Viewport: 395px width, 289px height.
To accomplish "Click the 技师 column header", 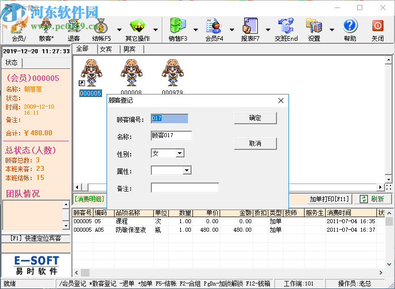I will click(293, 213).
